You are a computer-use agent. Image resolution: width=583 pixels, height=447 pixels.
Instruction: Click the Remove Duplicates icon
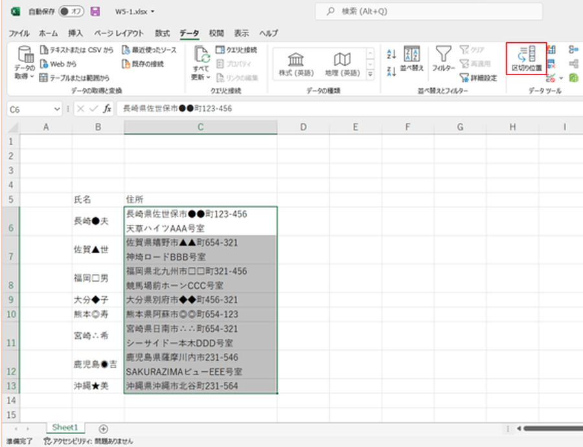pyautogui.click(x=551, y=64)
